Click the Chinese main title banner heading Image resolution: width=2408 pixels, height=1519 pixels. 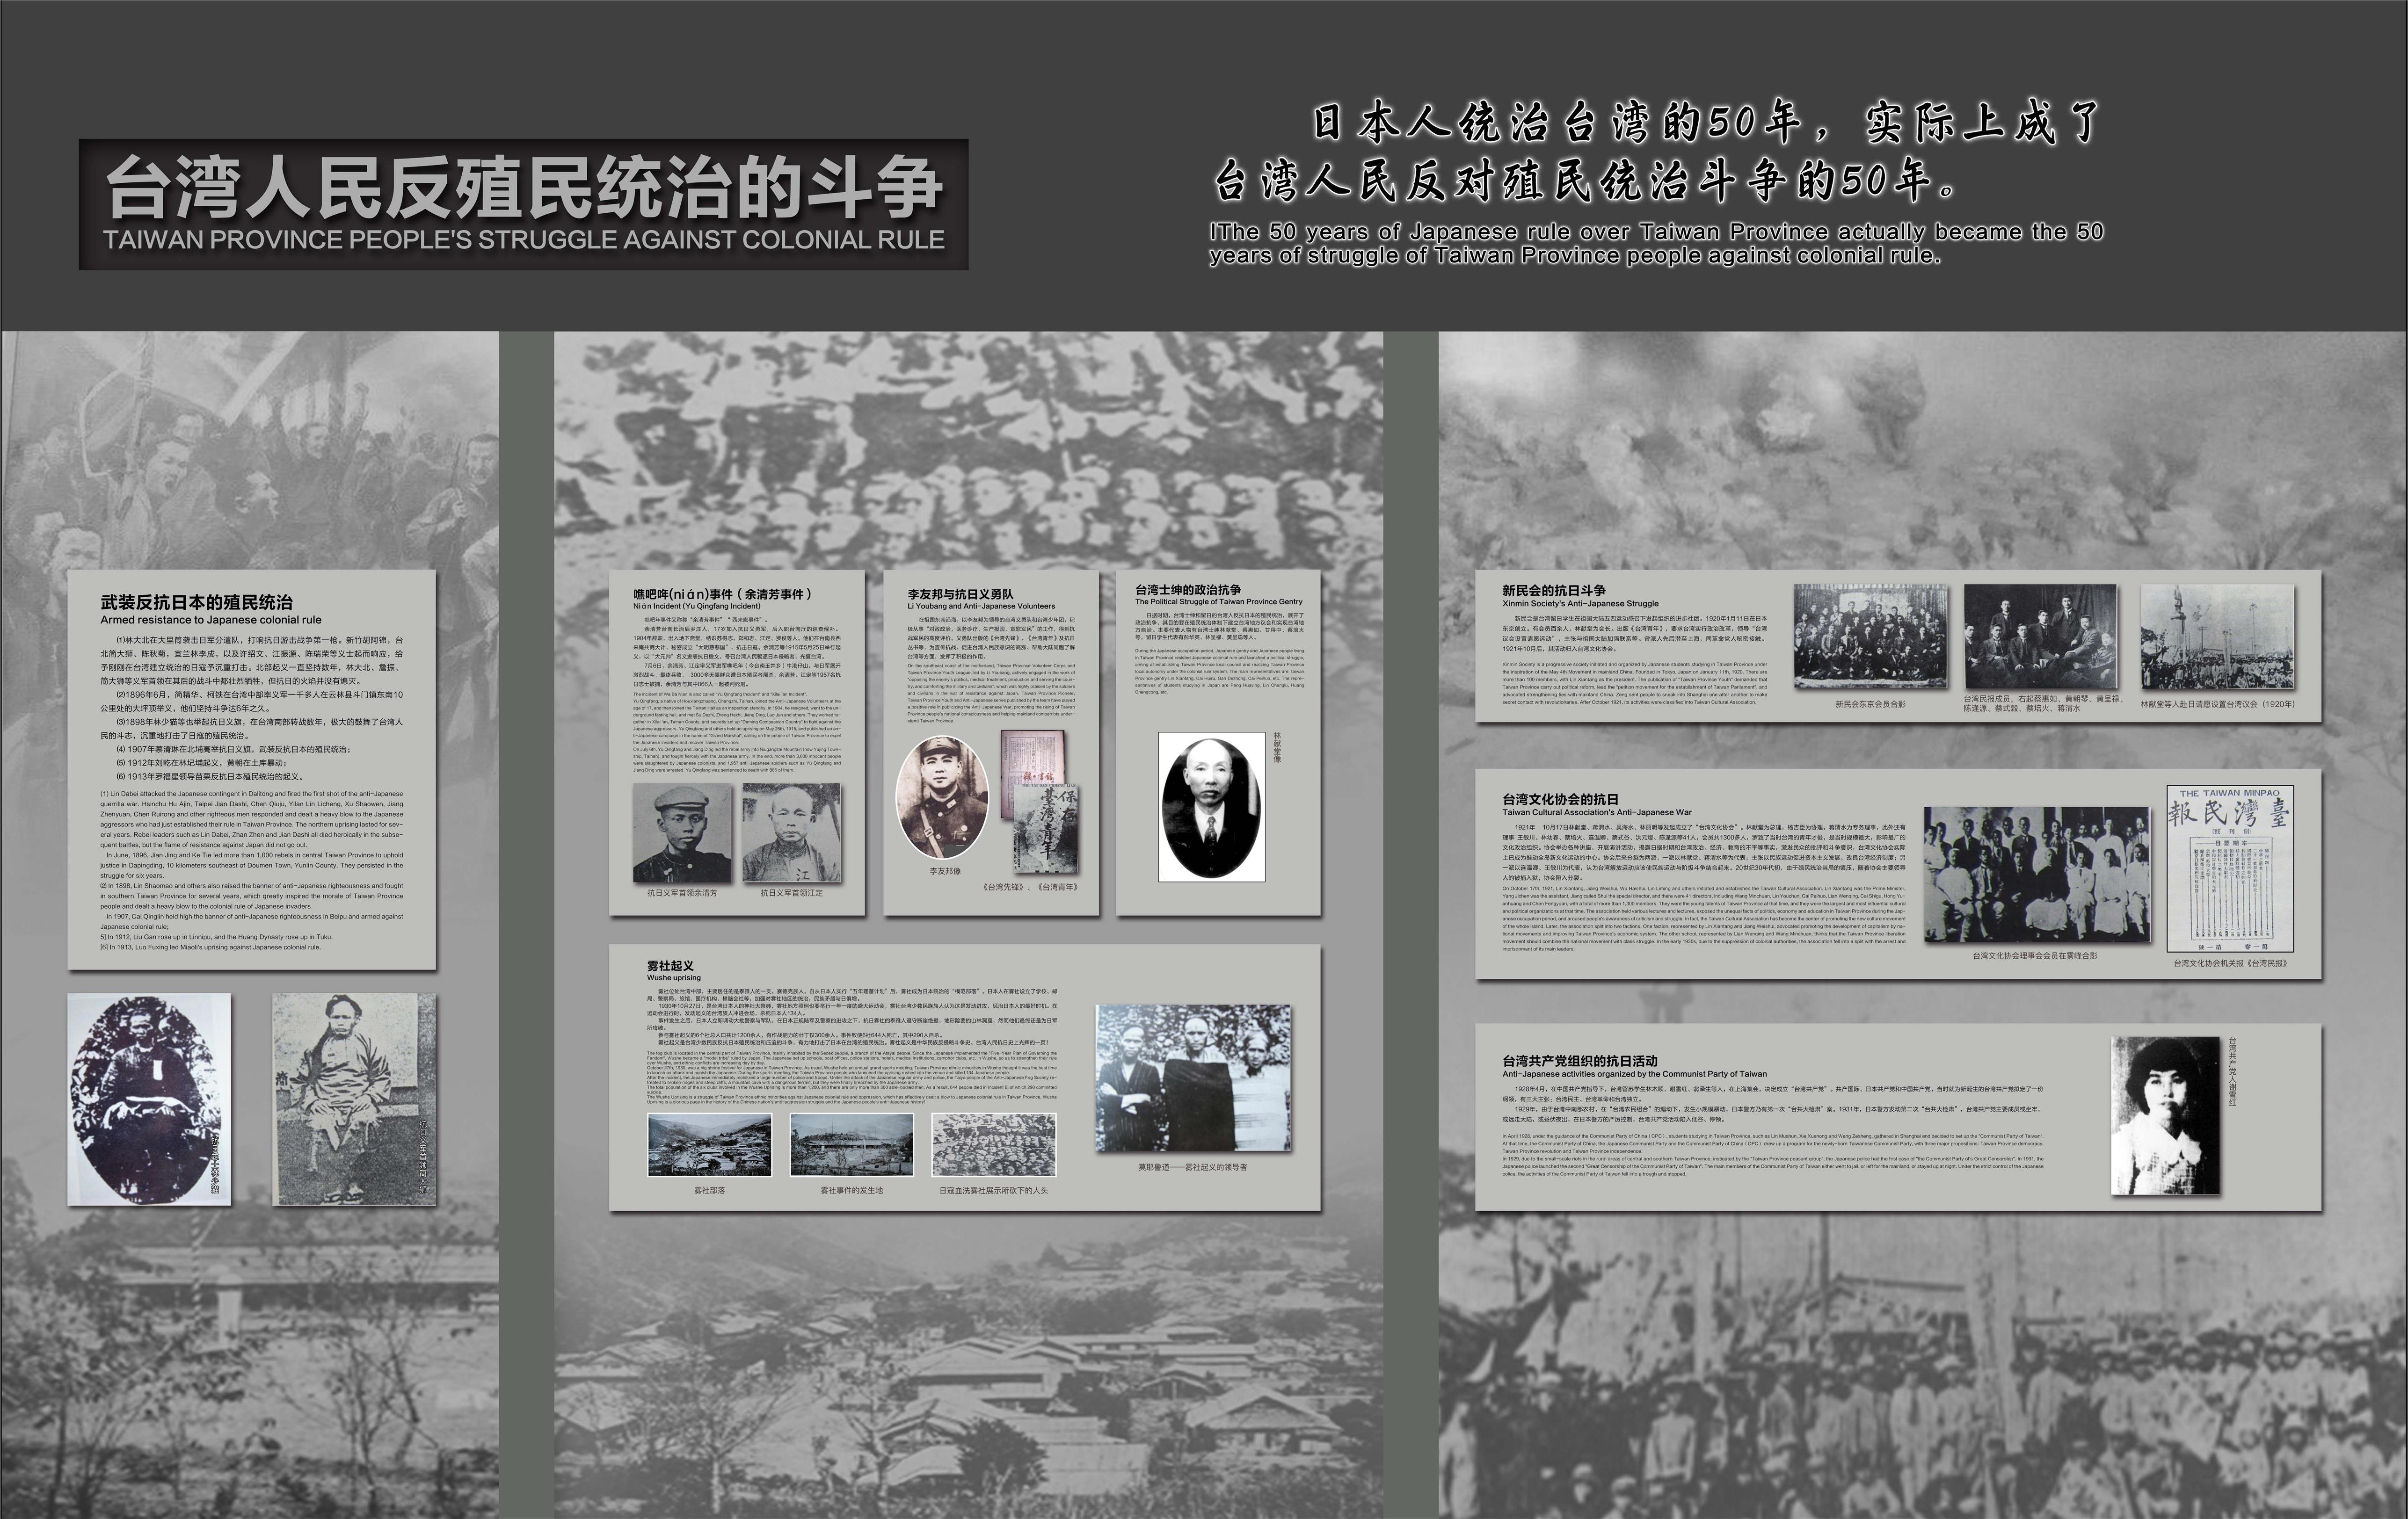(x=523, y=188)
